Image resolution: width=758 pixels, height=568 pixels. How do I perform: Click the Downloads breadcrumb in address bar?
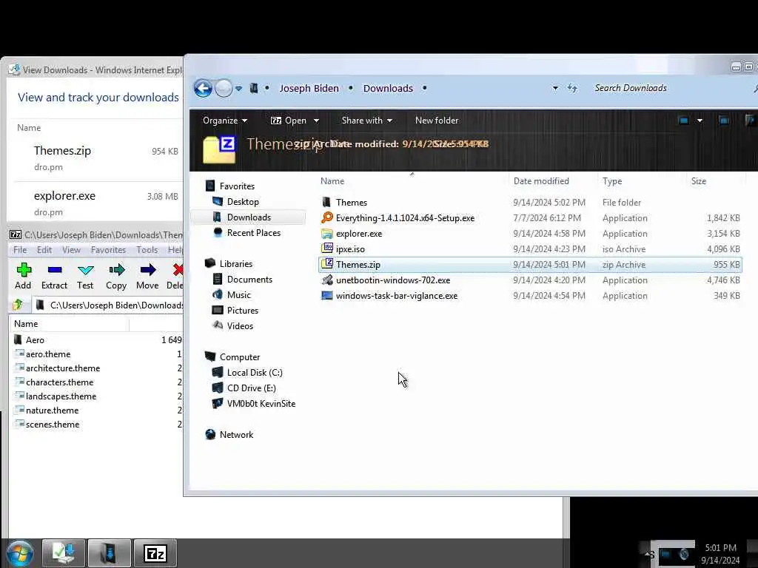tap(388, 89)
